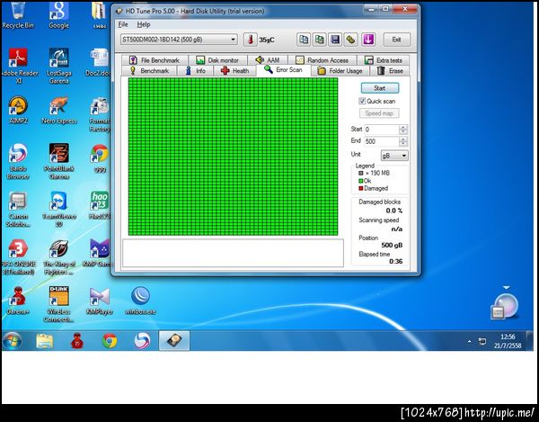539x422 pixels.
Task: Open Windows Start menu orb
Action: [13, 341]
